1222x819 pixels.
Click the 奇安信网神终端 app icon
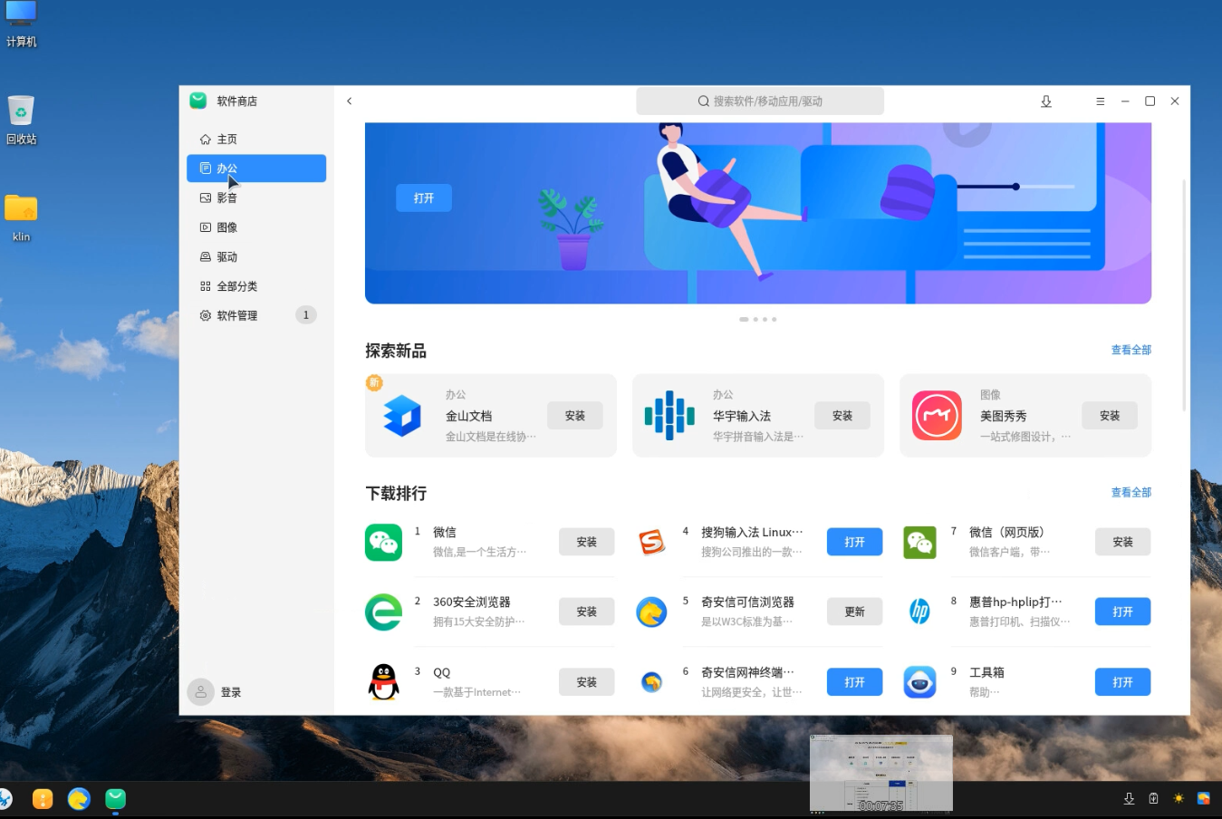point(651,682)
